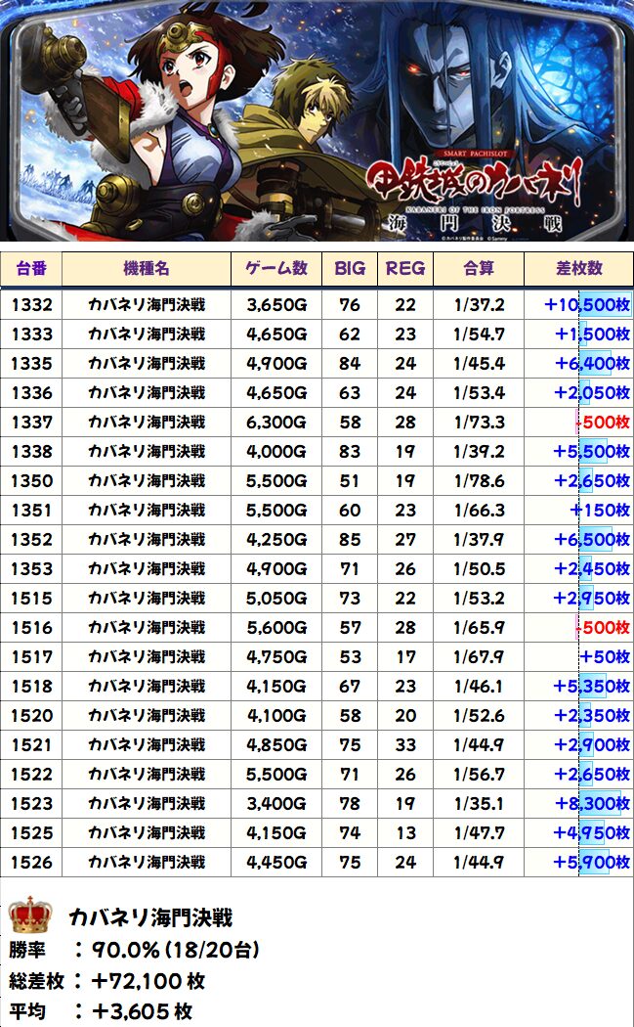This screenshot has height=1027, width=634.
Task: Click the REG column header
Action: click(405, 269)
